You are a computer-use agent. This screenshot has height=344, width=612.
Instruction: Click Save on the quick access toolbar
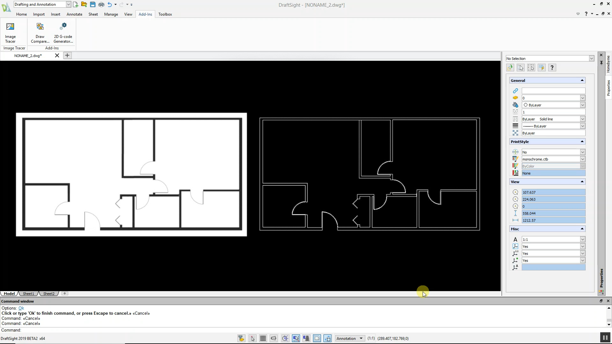[92, 4]
